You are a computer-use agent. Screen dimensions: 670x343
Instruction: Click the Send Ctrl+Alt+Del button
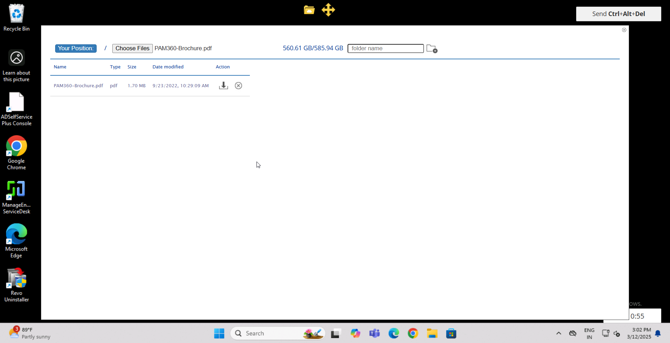[x=618, y=14]
